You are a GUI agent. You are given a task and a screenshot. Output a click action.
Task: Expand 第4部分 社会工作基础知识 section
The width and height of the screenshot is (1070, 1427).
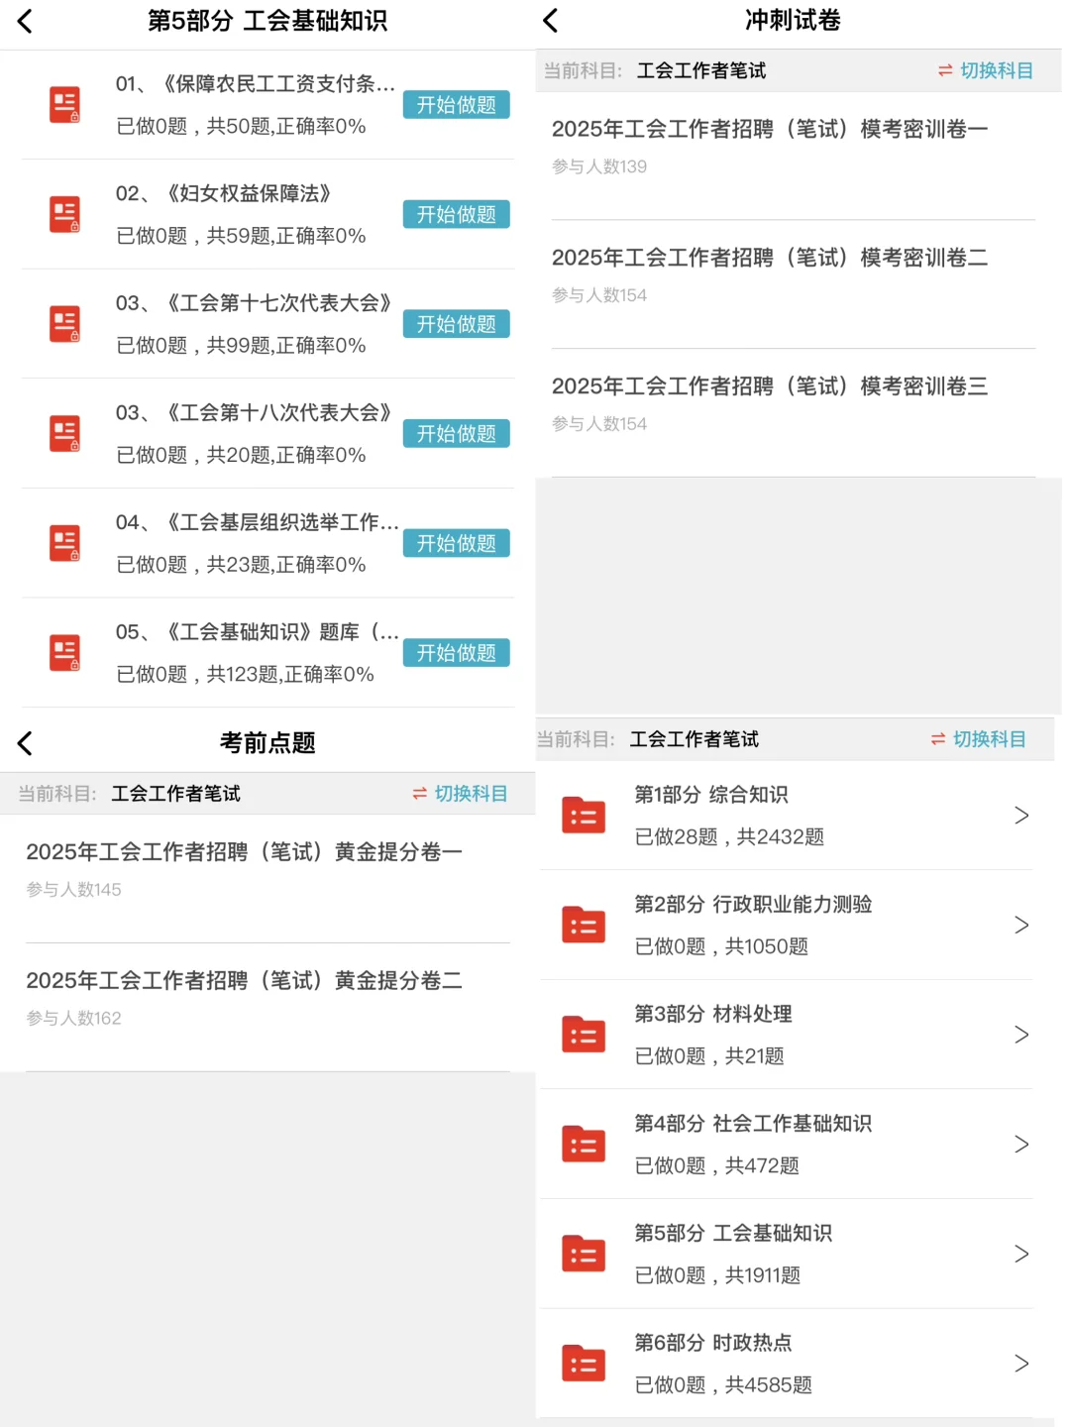pyautogui.click(x=1021, y=1144)
